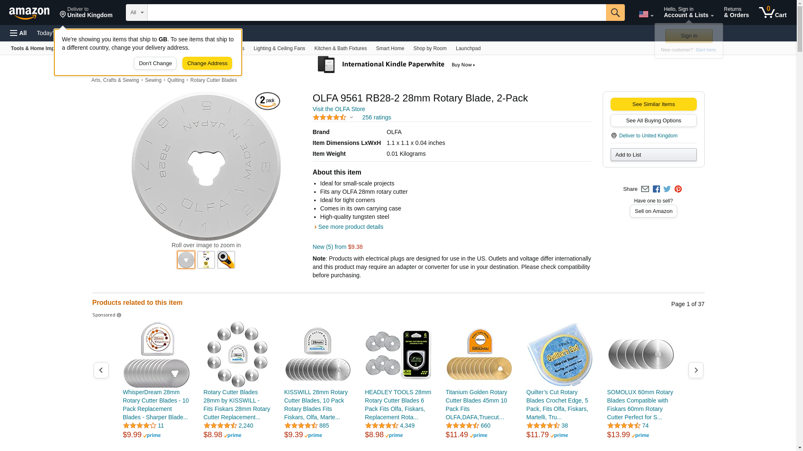Open Smart Home navigation tab
Image resolution: width=803 pixels, height=451 pixels.
(390, 48)
